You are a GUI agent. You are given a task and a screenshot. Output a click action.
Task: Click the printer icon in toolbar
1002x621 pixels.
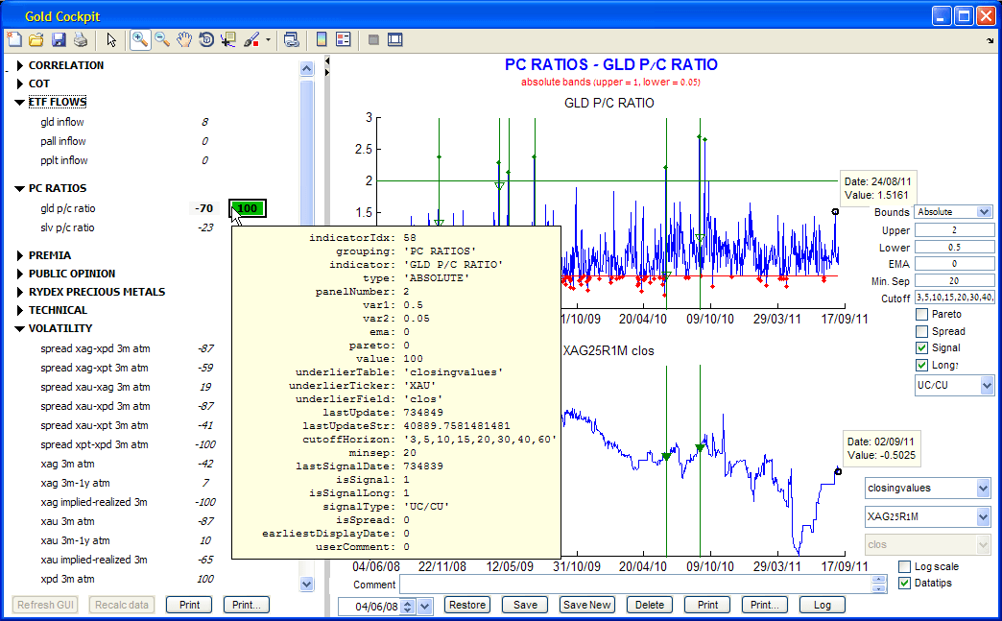click(x=81, y=39)
